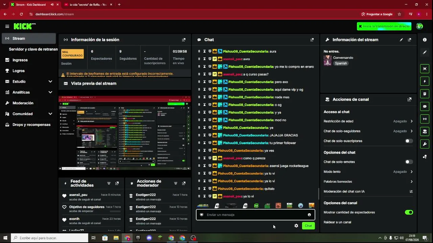This screenshot has width=433, height=243.
Task: Turn off Mostrar cantidad de espectadores
Action: click(409, 212)
